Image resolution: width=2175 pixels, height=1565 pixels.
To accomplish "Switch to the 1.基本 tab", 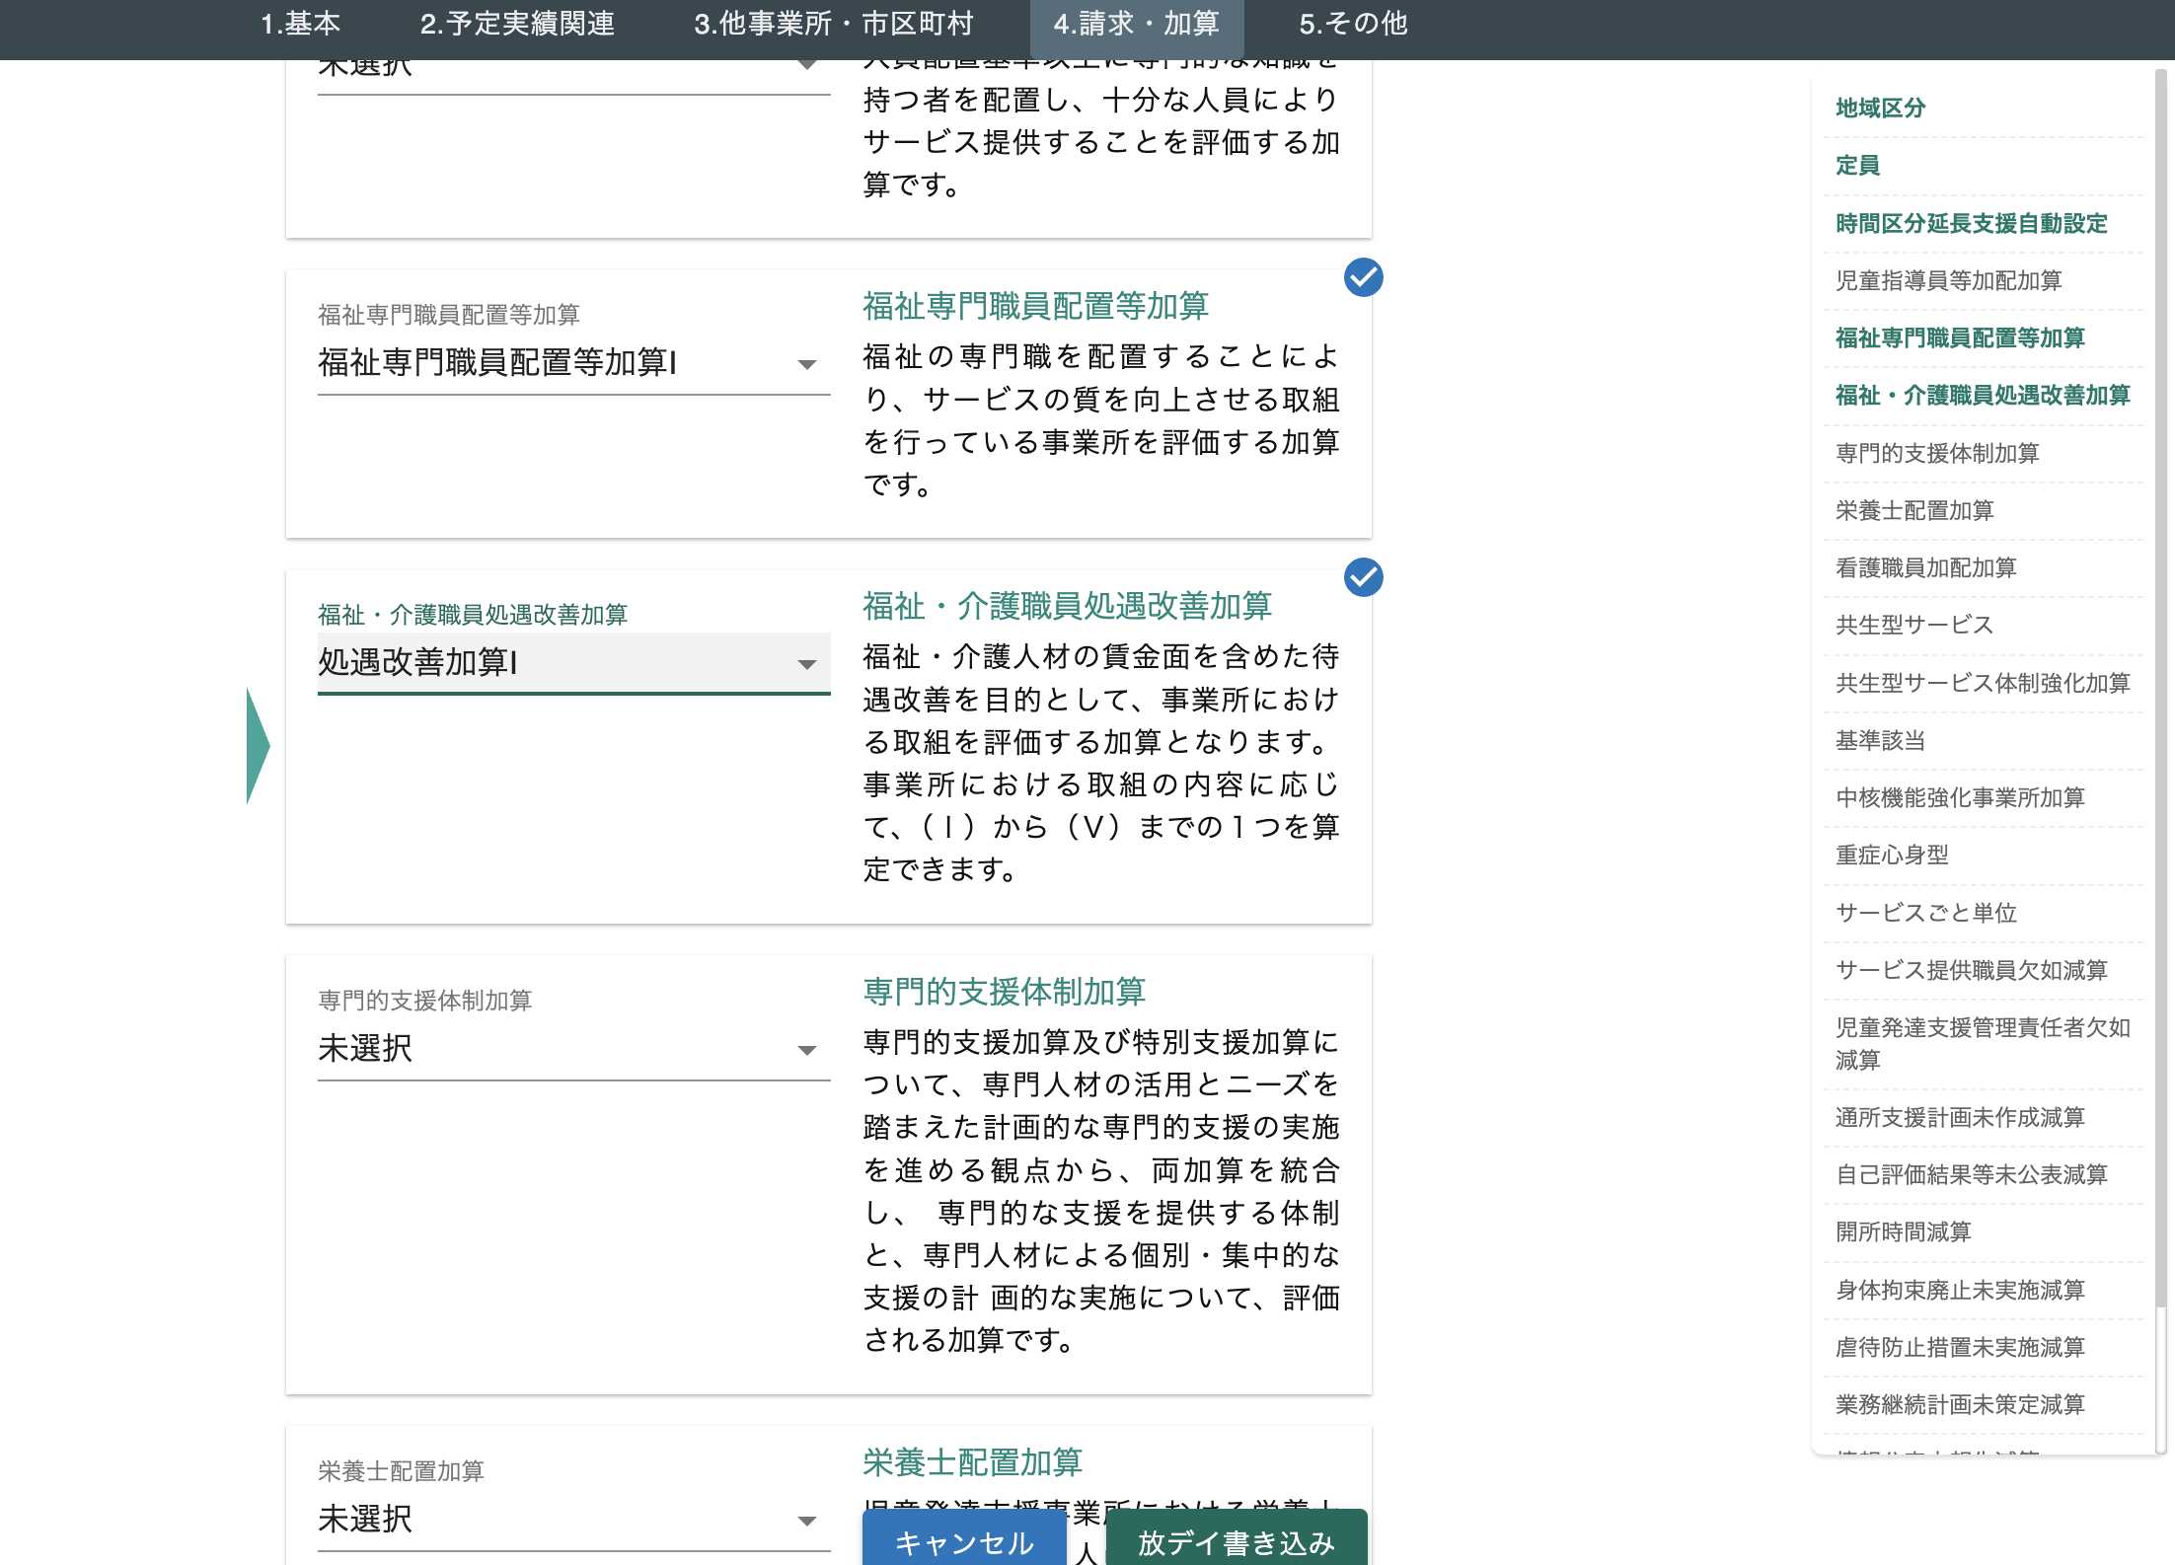I will (300, 24).
